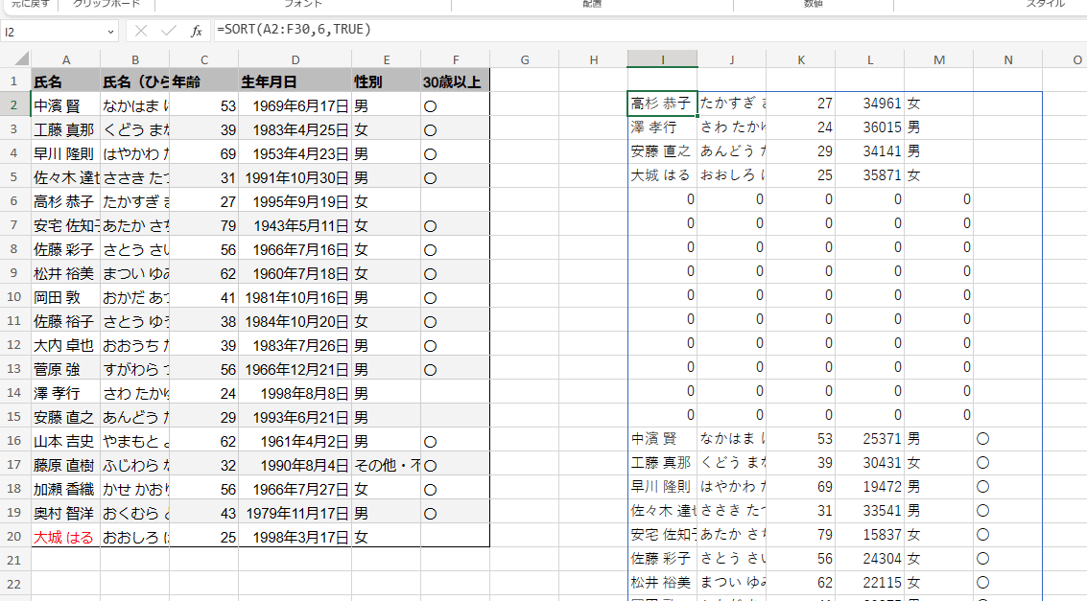The image size is (1087, 601).
Task: Select column G header
Action: (525, 60)
